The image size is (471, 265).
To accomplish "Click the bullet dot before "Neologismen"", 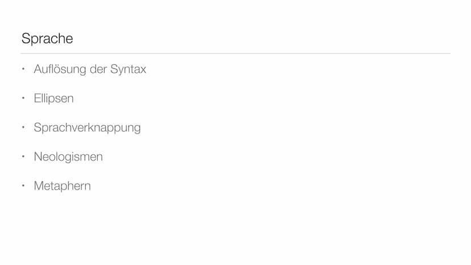I will coord(23,156).
